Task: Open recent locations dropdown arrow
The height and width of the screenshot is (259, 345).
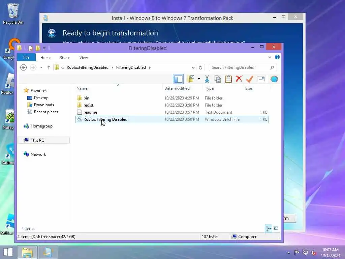Action: 41,67
